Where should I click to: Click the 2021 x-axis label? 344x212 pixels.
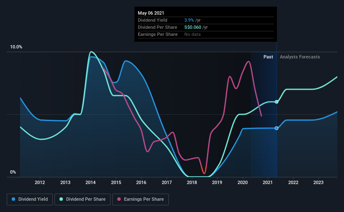[x=268, y=182]
